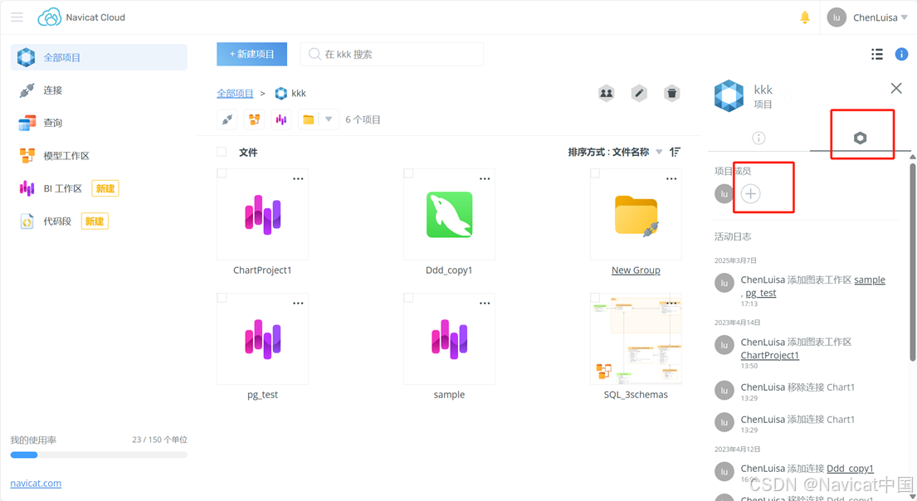Click the 新建 badge beside BI 工作区
917x501 pixels.
[105, 188]
